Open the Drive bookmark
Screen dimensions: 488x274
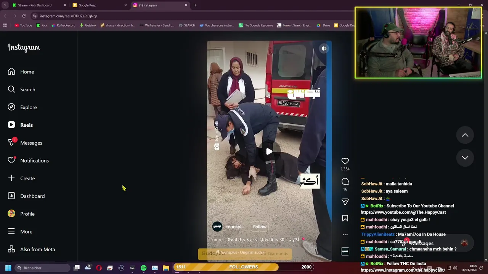click(x=323, y=25)
